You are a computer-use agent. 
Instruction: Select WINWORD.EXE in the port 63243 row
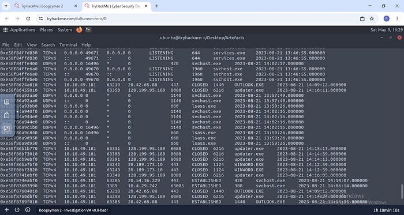click(249, 170)
